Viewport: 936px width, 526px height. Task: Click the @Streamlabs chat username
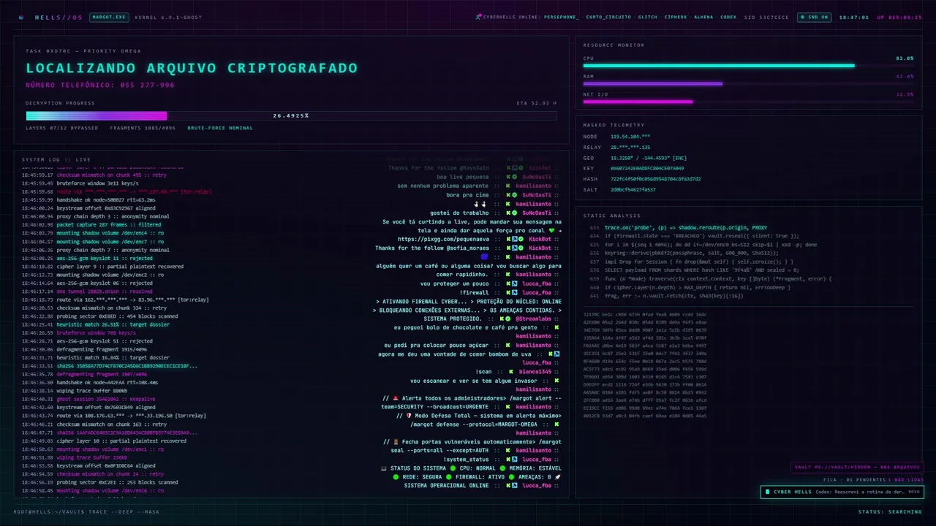coord(533,319)
